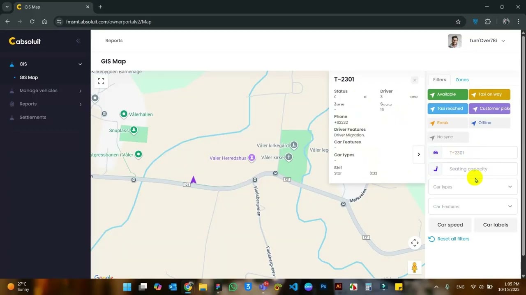Image resolution: width=526 pixels, height=295 pixels.
Task: Open the GIS Map sidebar item
Action: (x=29, y=77)
